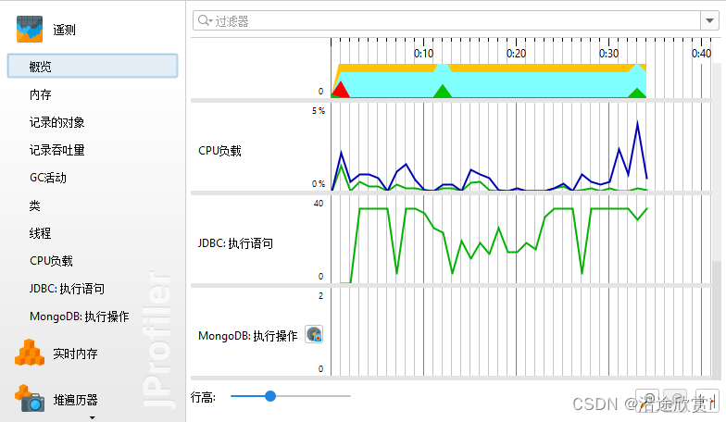Show the GC活动 view
This screenshot has width=726, height=422.
(48, 178)
